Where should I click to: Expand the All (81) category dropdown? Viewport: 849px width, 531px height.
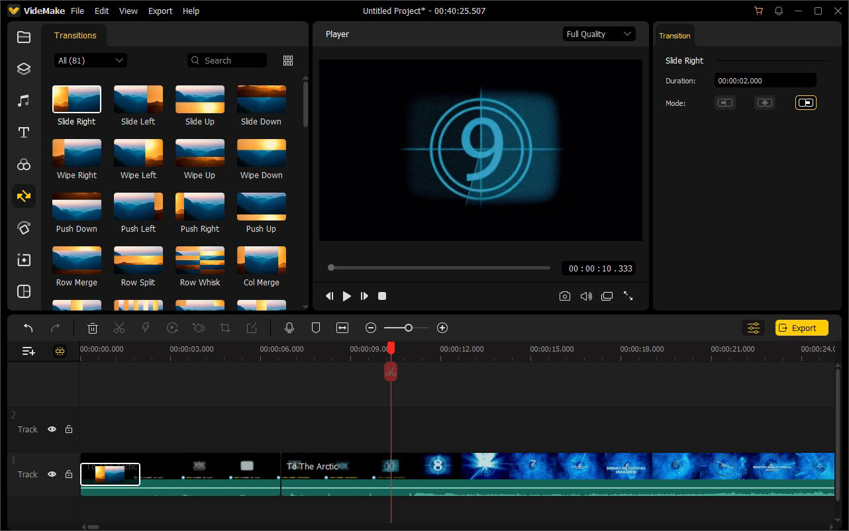pos(91,60)
